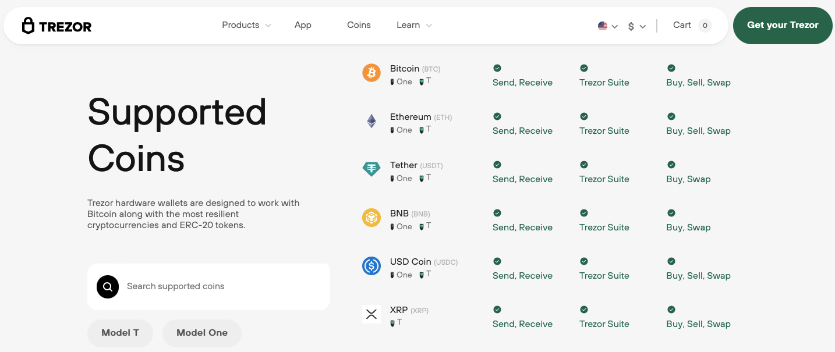The image size is (835, 352).
Task: Expand the Products dropdown menu
Action: tap(246, 25)
